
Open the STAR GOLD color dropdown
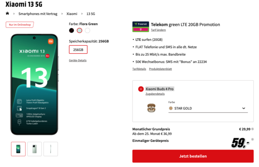tap(208, 108)
